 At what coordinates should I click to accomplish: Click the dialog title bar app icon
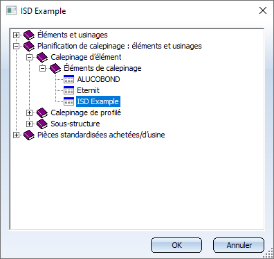tap(12, 10)
